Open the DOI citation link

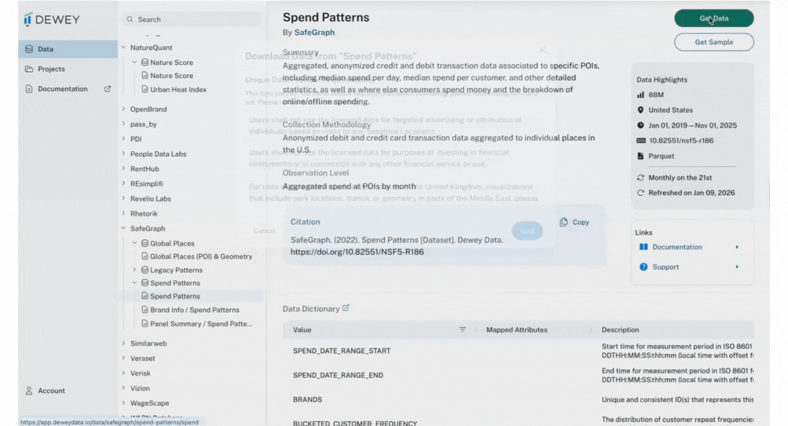(357, 252)
